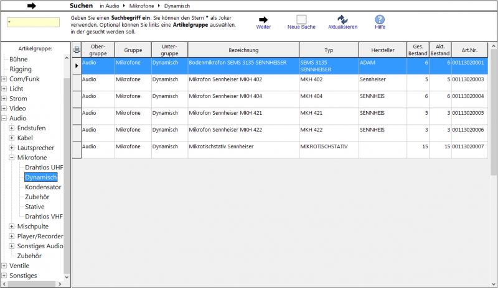498x288 pixels.
Task: Click into the yellow search term field
Action: tap(33, 22)
